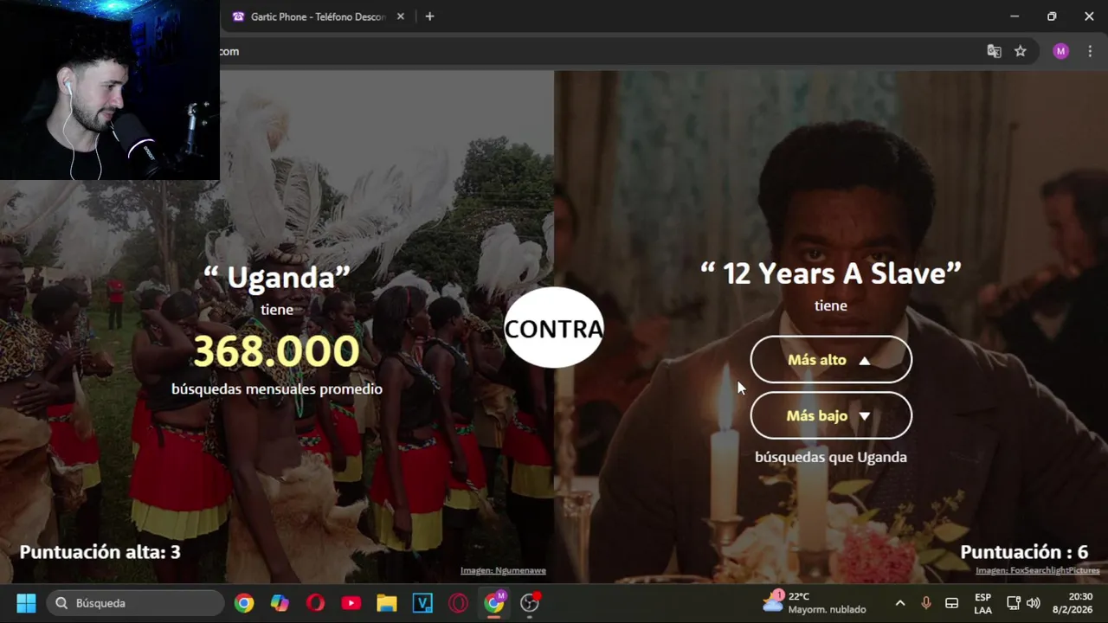Open the FoxSearchlightPictures image credit link

[1038, 570]
